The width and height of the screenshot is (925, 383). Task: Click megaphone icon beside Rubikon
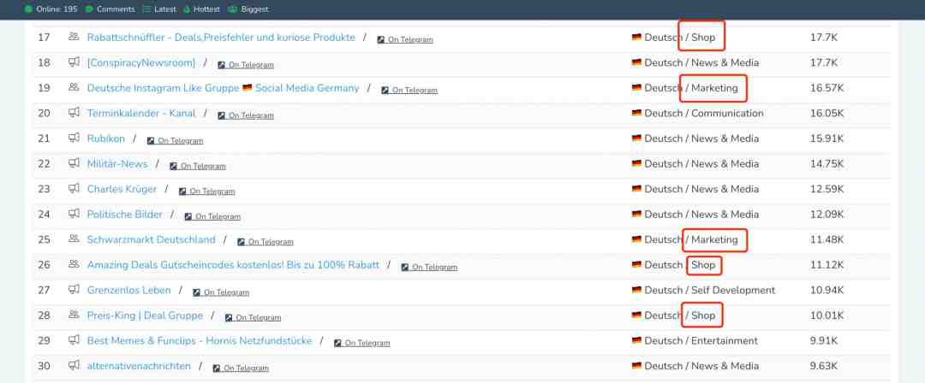(74, 138)
